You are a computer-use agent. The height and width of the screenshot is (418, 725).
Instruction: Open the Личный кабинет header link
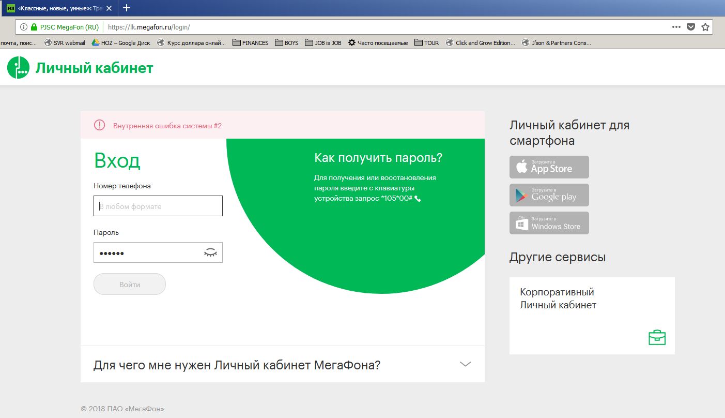point(94,68)
